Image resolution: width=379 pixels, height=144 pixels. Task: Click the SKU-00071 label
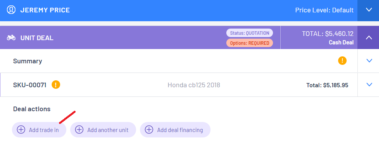[x=30, y=85]
